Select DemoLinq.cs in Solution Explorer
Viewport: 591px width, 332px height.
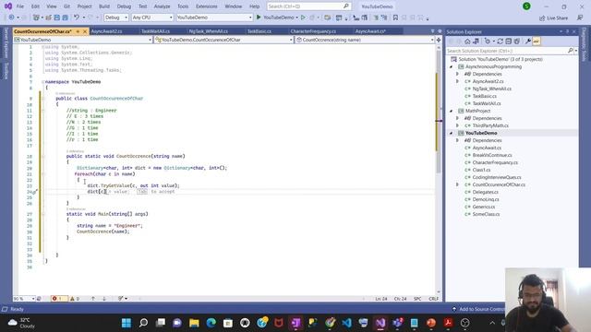[486, 199]
